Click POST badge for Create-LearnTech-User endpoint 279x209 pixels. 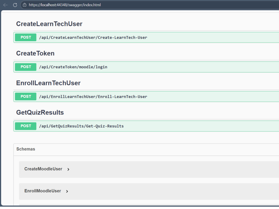[x=26, y=37]
